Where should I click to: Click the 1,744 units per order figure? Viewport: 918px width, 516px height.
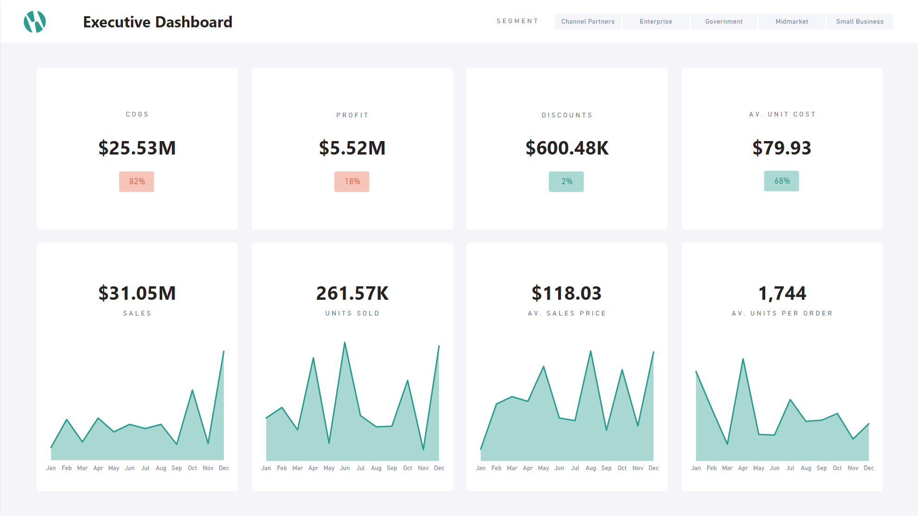pos(782,293)
